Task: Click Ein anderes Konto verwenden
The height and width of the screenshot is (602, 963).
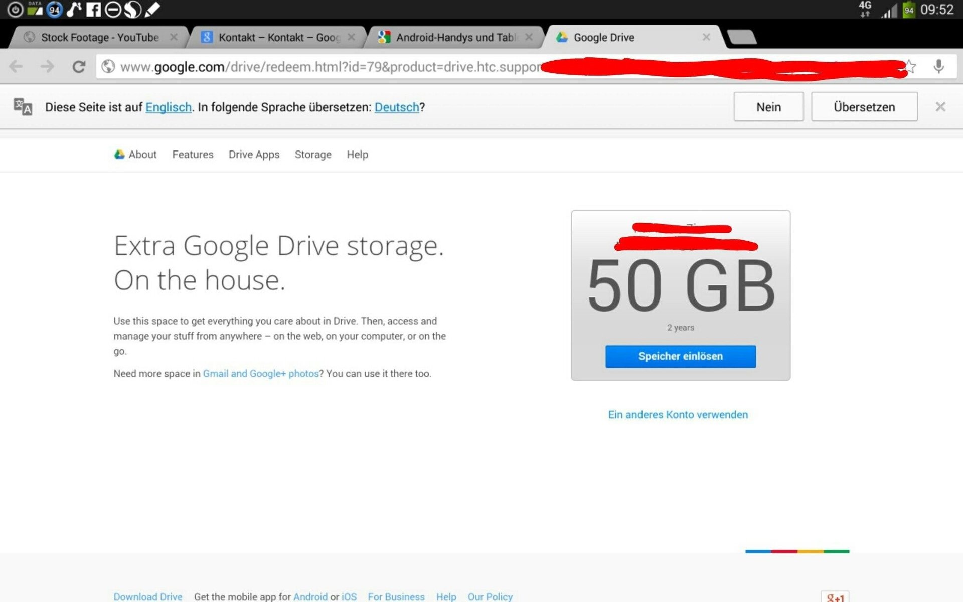Action: (678, 415)
